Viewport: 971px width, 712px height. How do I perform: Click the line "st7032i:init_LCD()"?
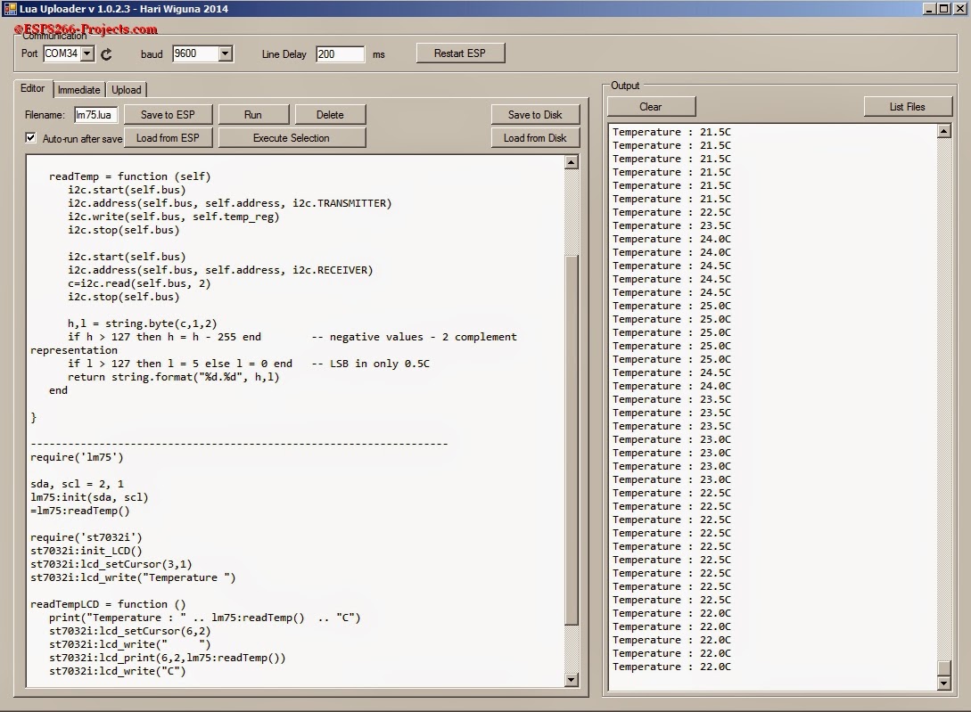pyautogui.click(x=86, y=551)
